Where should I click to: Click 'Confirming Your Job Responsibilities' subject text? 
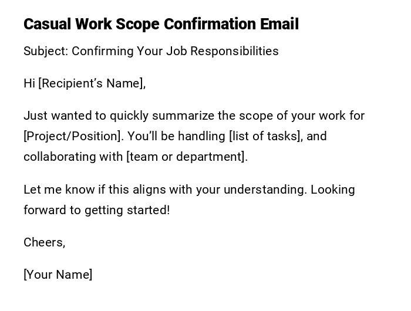tap(175, 51)
